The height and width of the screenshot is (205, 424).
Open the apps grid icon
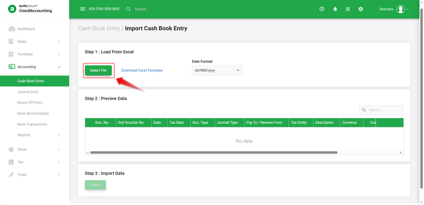347,9
